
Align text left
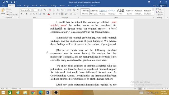point(54,14)
